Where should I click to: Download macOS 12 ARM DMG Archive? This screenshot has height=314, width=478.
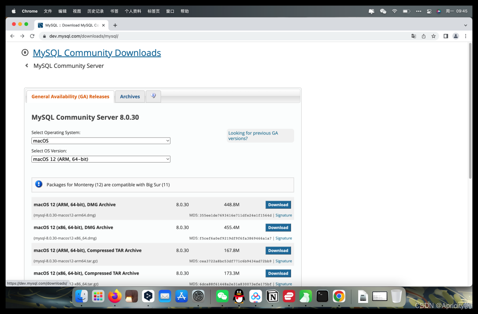click(278, 205)
